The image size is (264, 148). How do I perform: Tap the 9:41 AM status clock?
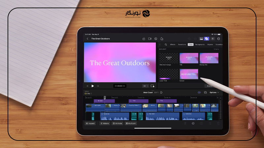click(x=88, y=35)
